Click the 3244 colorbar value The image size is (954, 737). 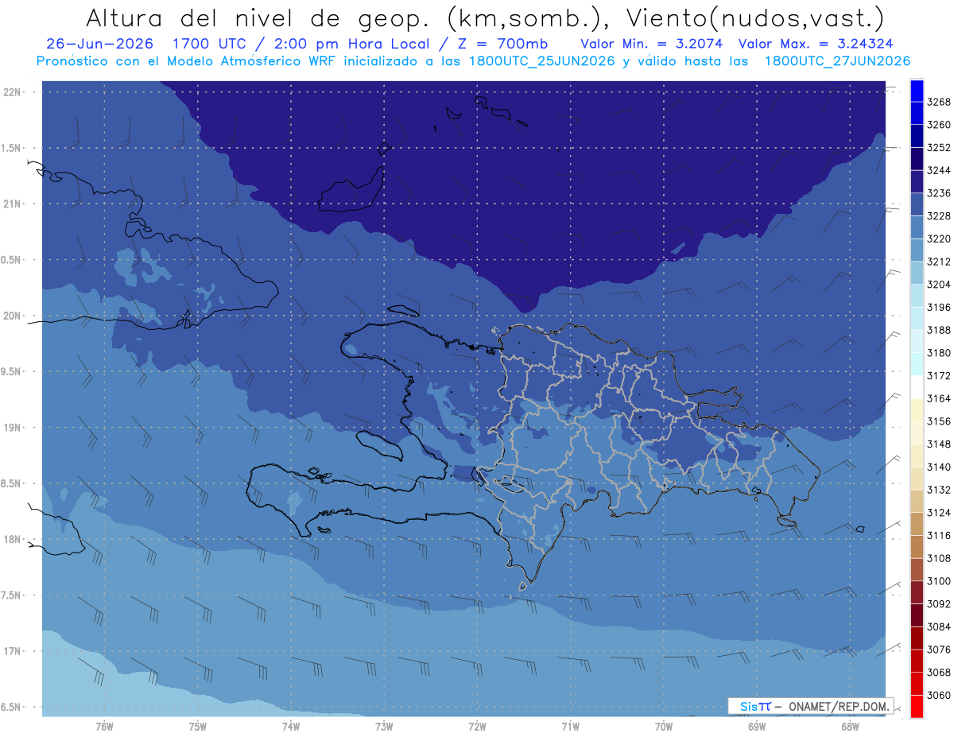(939, 170)
